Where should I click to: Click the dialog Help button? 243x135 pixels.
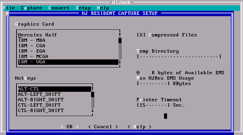[x=139, y=127]
